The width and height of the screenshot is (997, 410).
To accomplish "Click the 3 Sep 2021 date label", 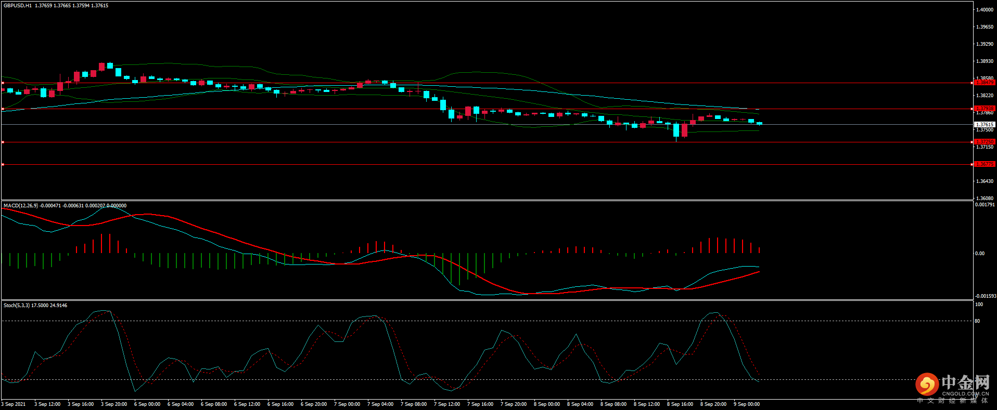I will coord(14,404).
